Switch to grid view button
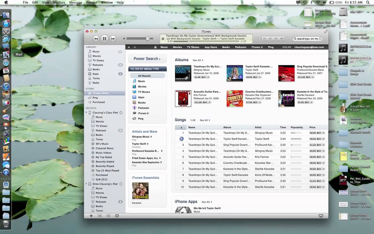374x234 pixels. click(x=276, y=38)
